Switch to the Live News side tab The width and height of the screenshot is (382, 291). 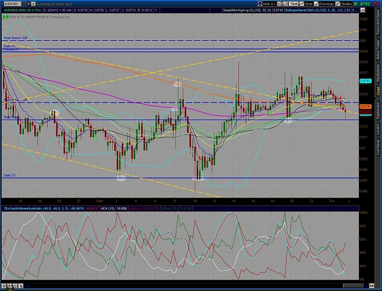point(378,147)
